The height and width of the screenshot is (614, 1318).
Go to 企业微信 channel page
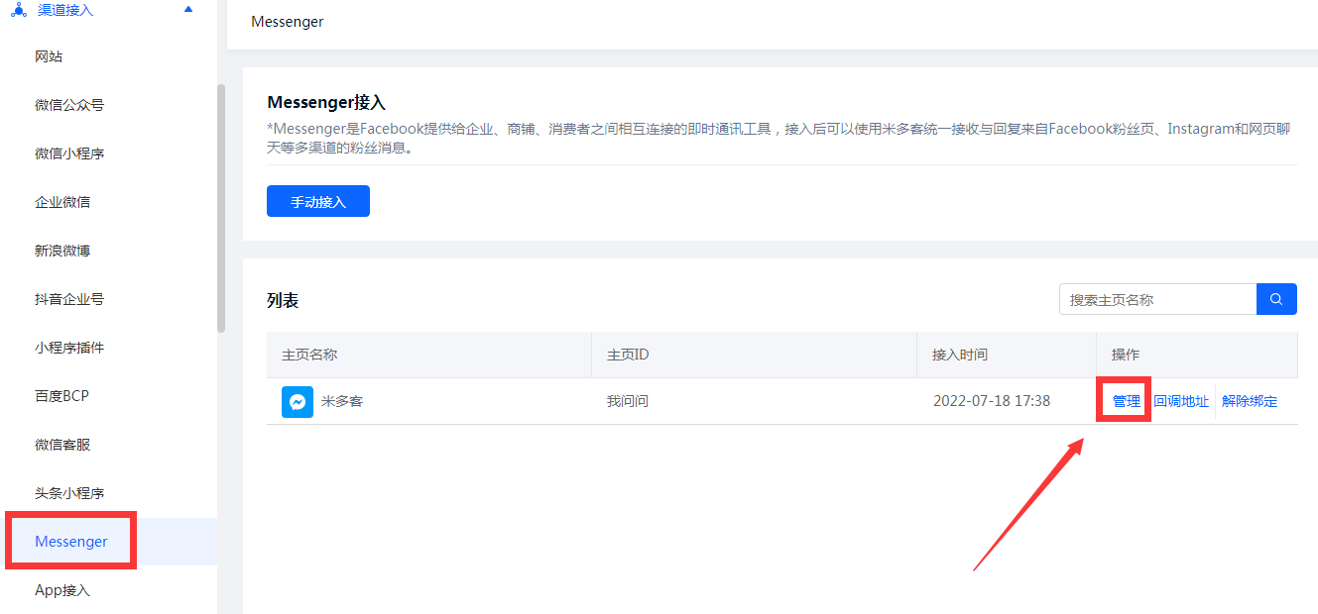pyautogui.click(x=62, y=202)
